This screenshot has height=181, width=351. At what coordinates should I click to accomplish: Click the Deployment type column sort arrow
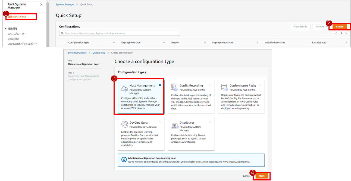164,42
